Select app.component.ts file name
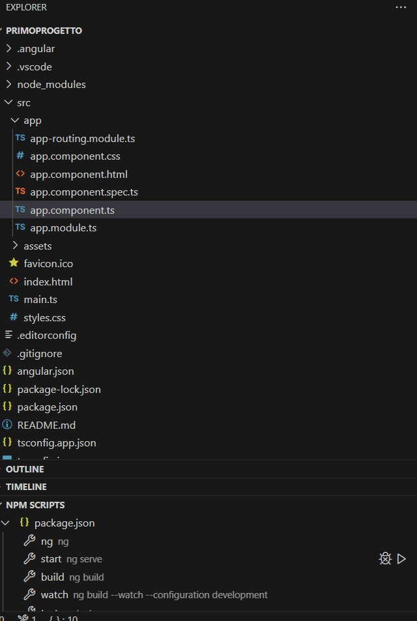Screen dimensions: 417x621 pyautogui.click(x=72, y=210)
